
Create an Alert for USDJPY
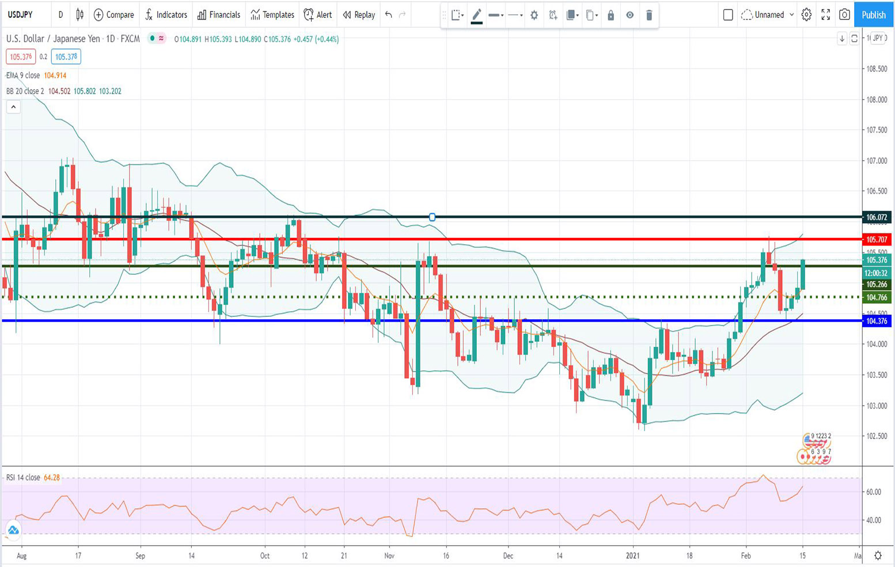coord(317,15)
